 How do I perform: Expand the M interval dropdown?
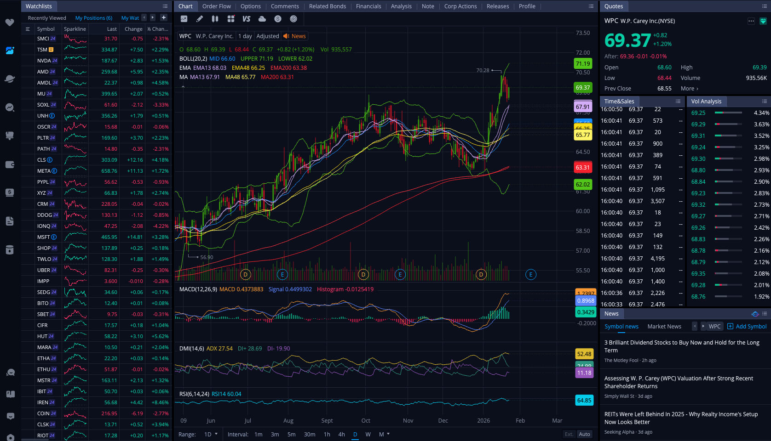384,434
